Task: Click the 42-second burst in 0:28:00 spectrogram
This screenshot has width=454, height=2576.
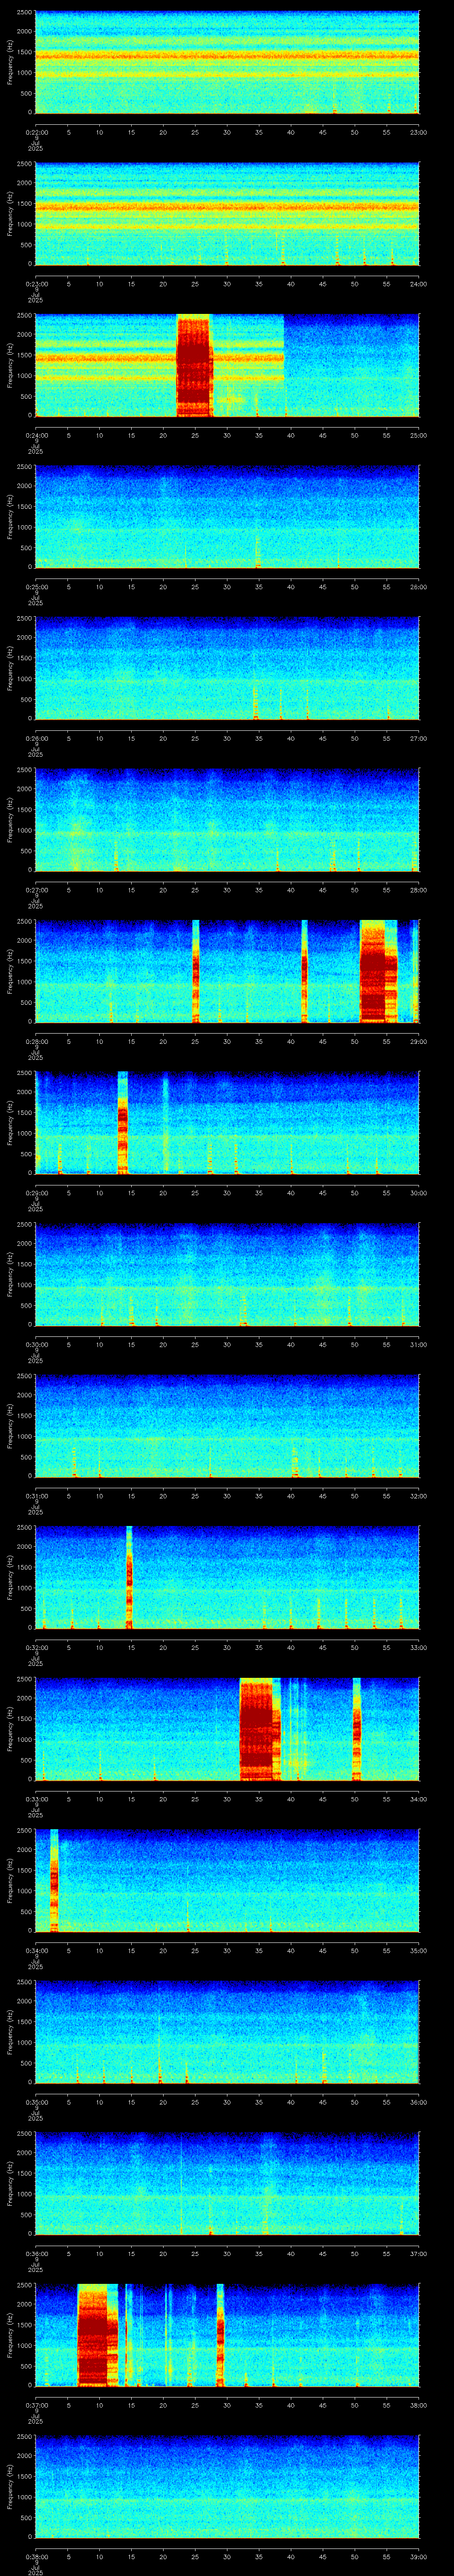Action: (304, 971)
